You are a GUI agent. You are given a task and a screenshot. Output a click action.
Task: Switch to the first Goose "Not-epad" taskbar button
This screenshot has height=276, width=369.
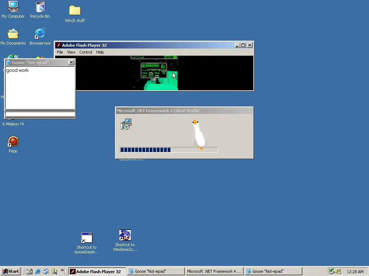(x=156, y=271)
